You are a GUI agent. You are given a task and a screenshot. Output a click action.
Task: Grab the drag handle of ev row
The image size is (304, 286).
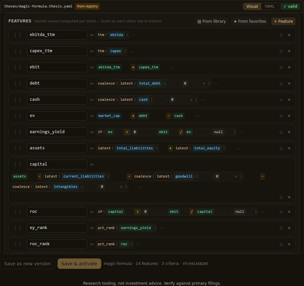(x=18, y=116)
